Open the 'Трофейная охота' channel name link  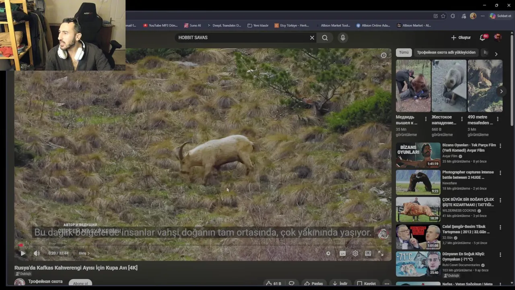45,281
